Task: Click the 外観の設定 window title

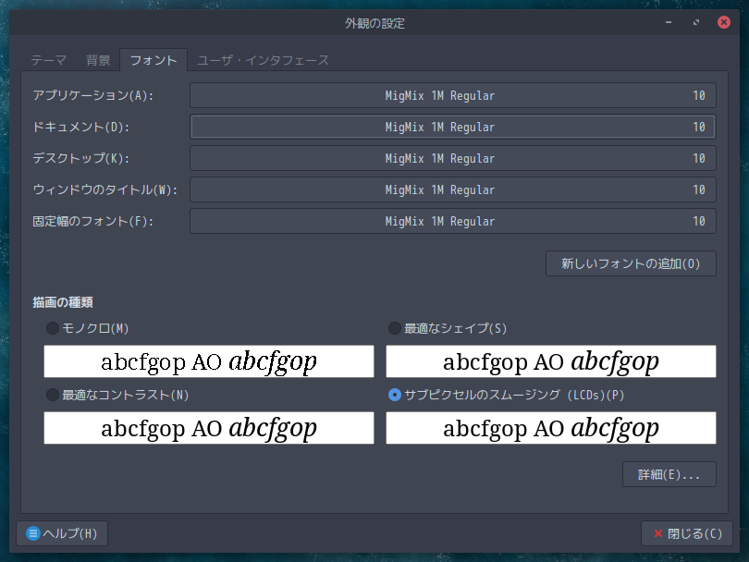Action: point(375,23)
